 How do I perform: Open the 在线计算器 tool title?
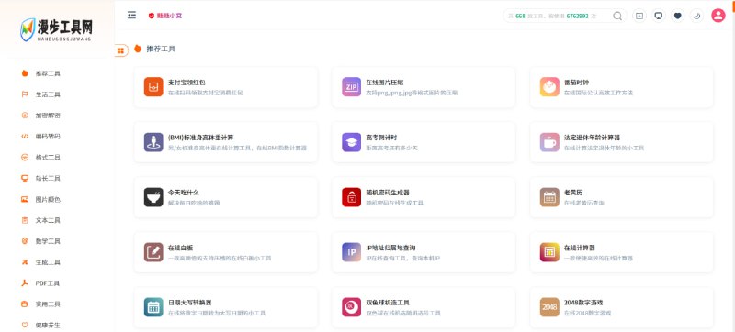(x=580, y=248)
